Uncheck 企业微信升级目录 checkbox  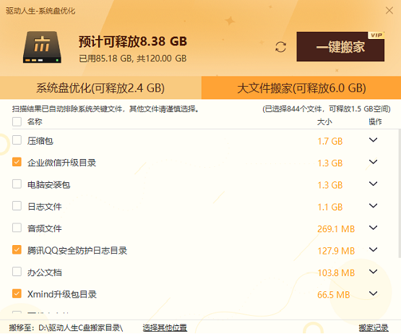(x=17, y=162)
